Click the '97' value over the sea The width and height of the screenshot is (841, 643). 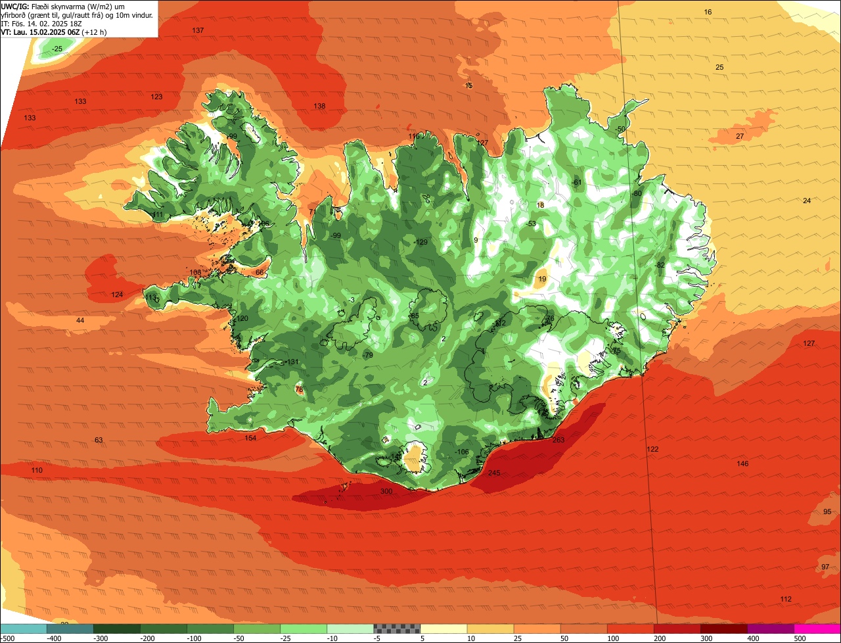pyautogui.click(x=825, y=567)
